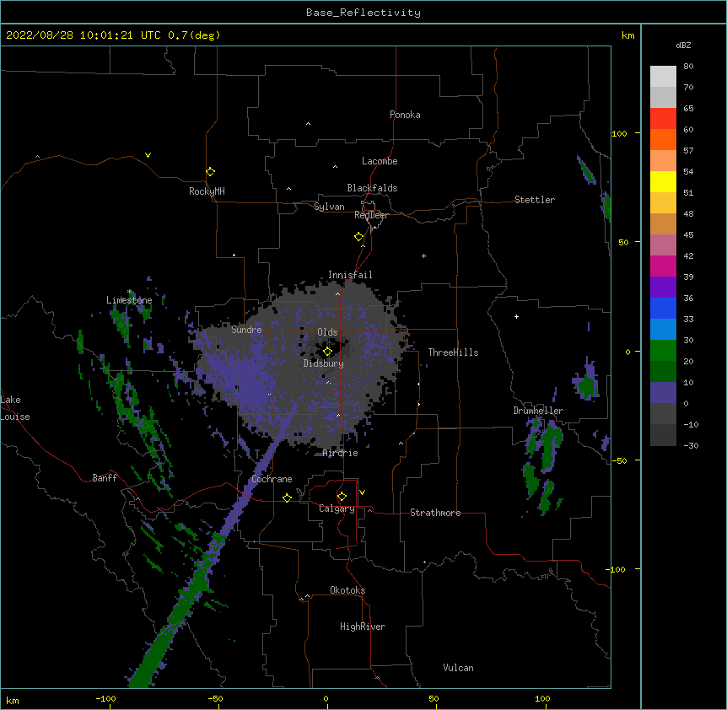Click the Airdrie city label

pos(341,453)
